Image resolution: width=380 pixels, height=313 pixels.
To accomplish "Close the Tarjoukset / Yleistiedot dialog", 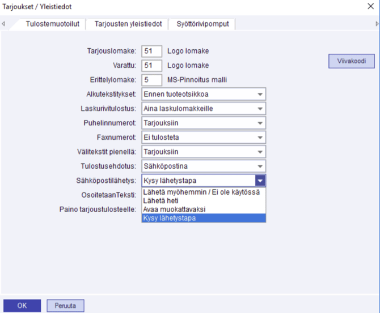I will pyautogui.click(x=370, y=7).
